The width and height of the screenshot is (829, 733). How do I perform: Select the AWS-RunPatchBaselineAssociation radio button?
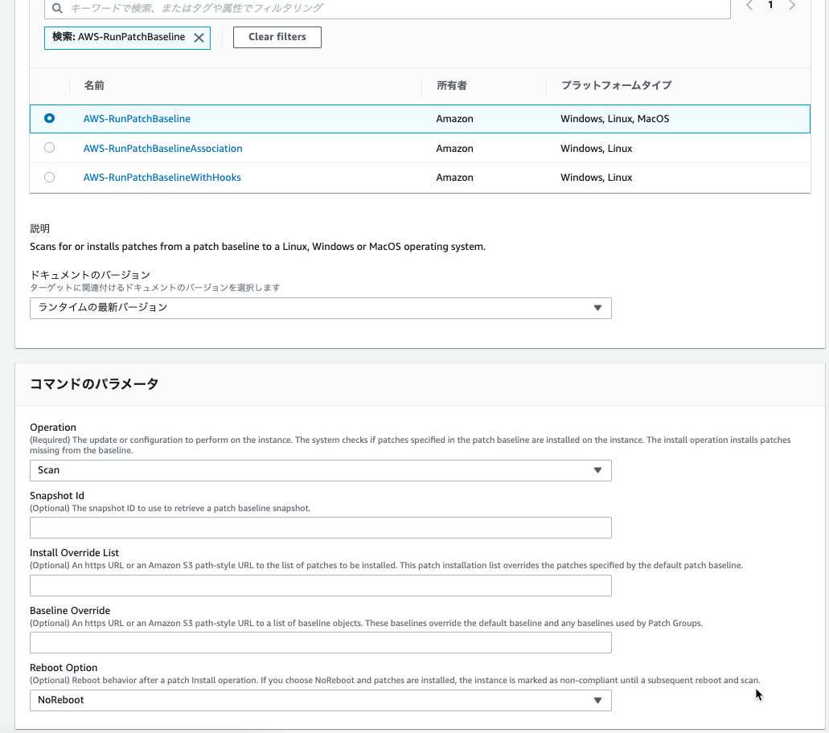(49, 148)
